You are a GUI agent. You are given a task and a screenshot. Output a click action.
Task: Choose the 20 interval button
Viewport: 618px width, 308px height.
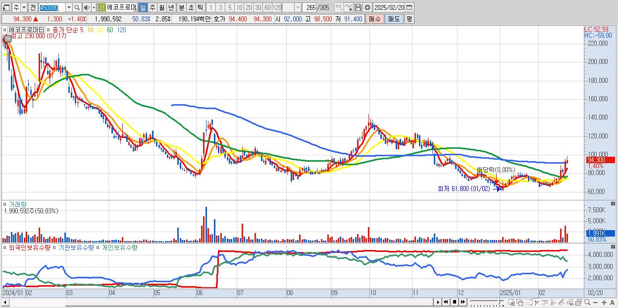coord(249,7)
